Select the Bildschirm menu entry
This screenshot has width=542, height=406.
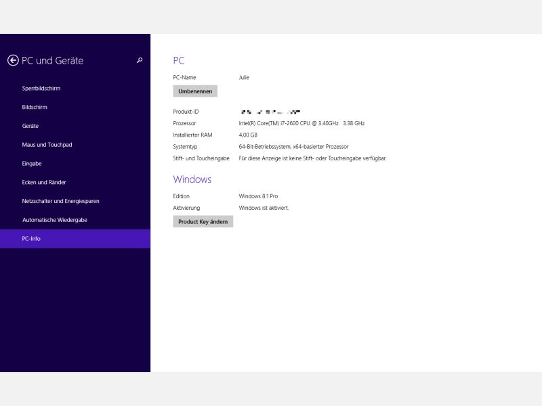click(35, 107)
